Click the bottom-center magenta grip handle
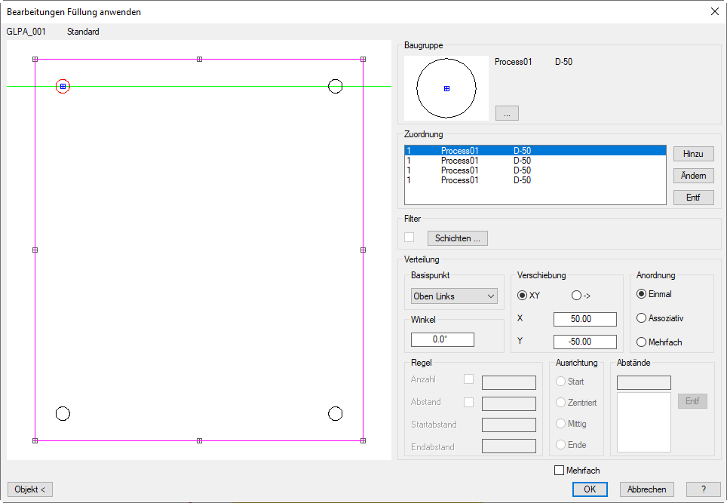 click(x=199, y=440)
